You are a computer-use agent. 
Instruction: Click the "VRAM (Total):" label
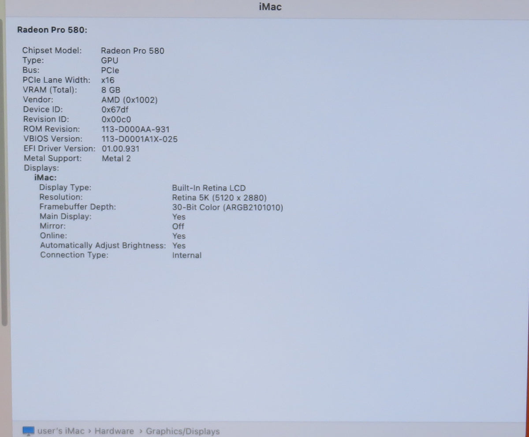pos(50,90)
